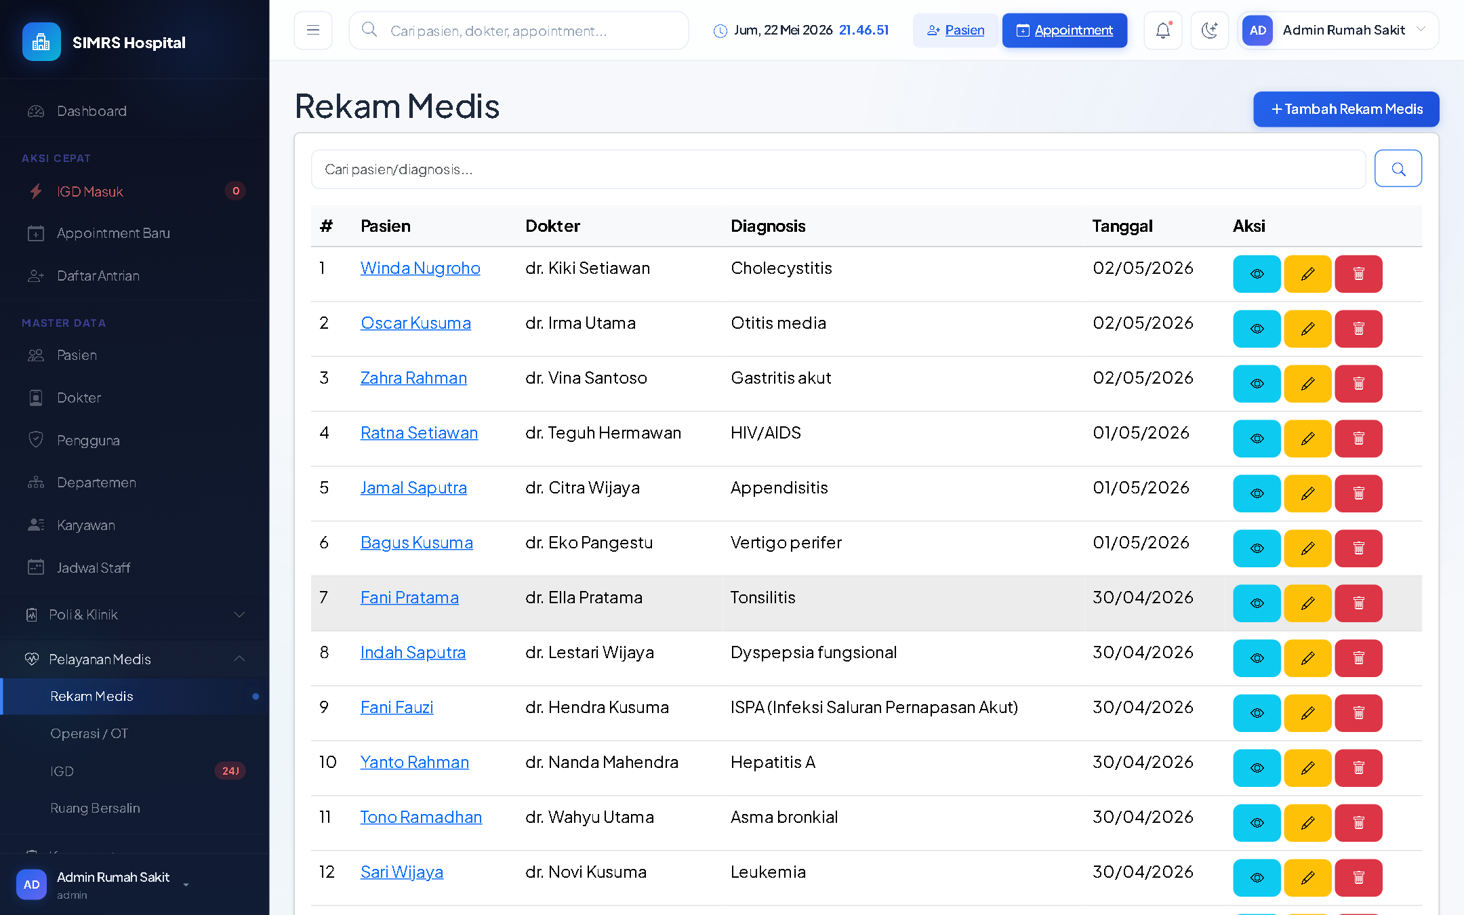The width and height of the screenshot is (1464, 915).
Task: View Ratna Setiawan's HIV/AIDS record
Action: coord(1257,439)
